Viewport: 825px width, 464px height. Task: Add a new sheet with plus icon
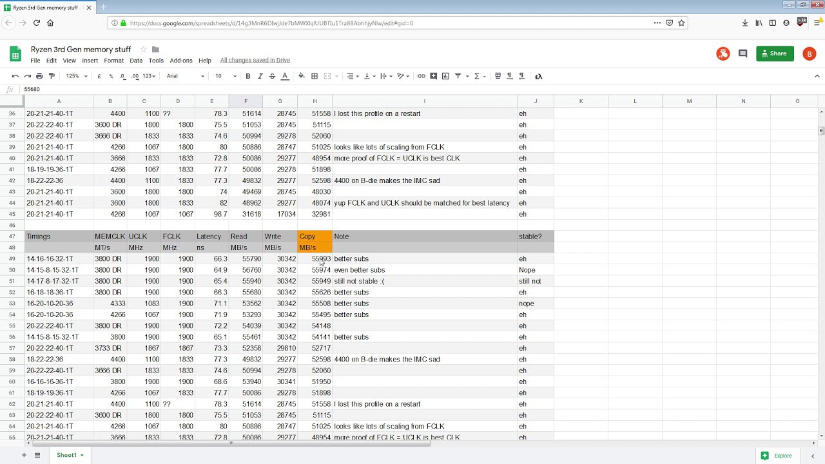coord(24,455)
